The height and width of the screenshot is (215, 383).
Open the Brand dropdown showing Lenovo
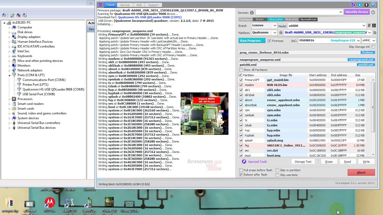[264, 26]
